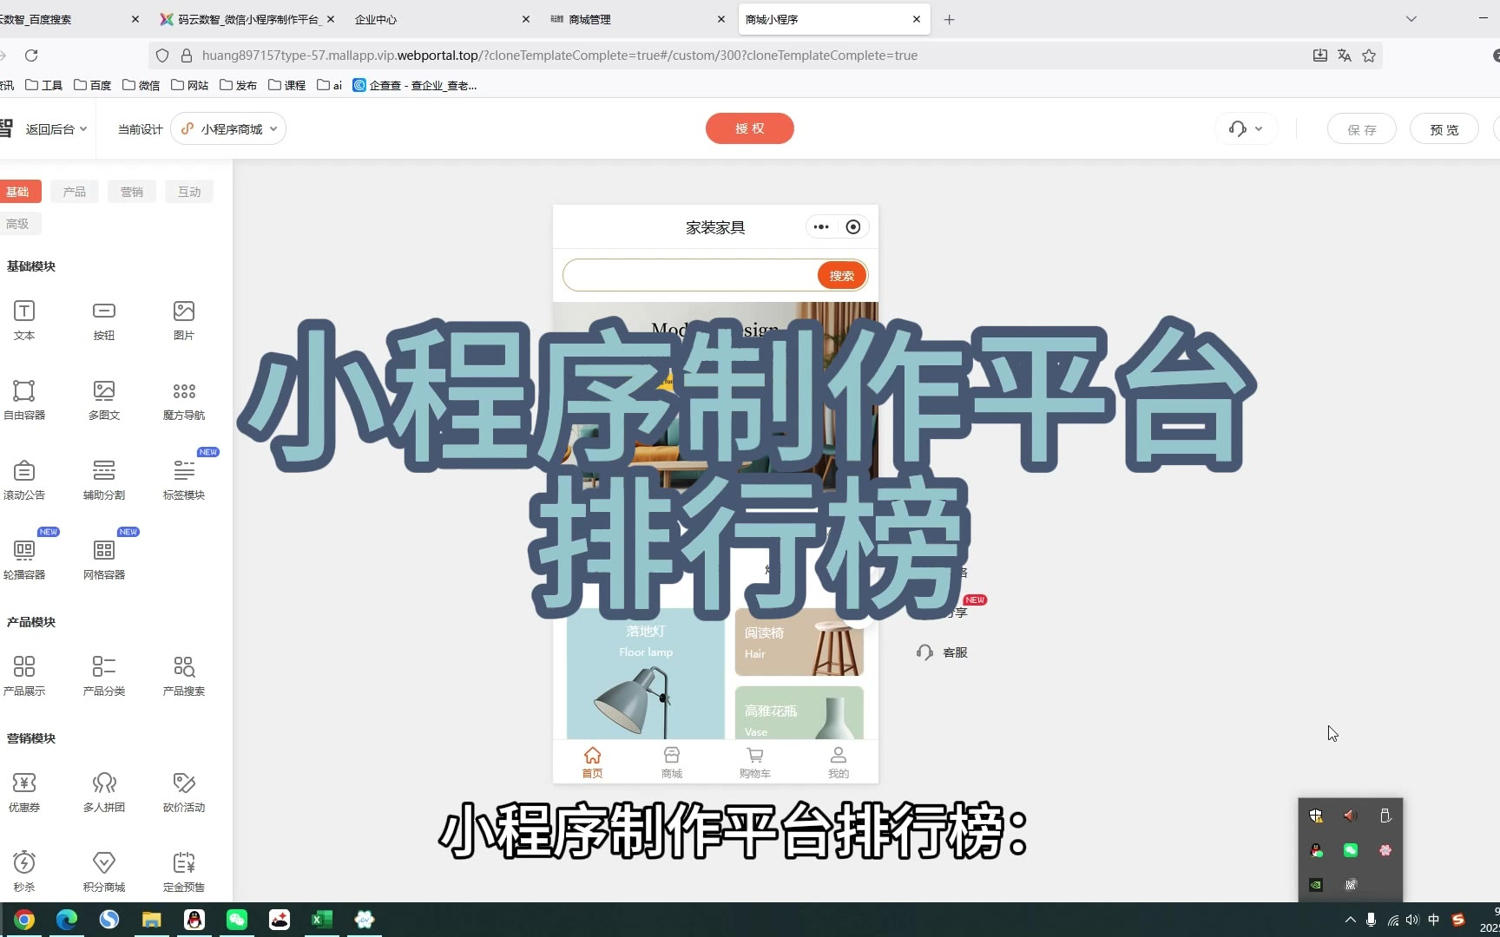Viewport: 1500px width, 937px height.
Task: Select the 滚动公告 notice module
Action: pos(24,472)
